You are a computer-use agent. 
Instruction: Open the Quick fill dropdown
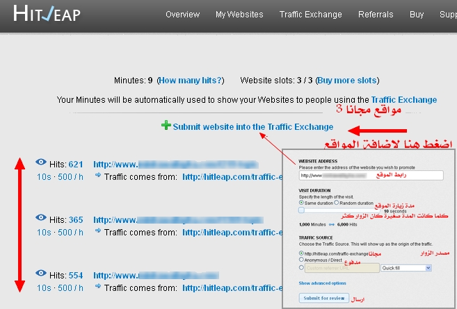point(406,268)
